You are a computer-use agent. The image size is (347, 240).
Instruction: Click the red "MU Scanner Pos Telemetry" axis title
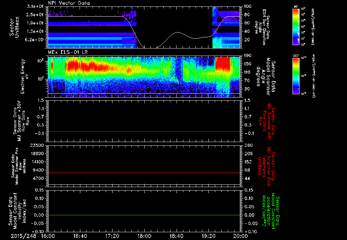coord(267,166)
